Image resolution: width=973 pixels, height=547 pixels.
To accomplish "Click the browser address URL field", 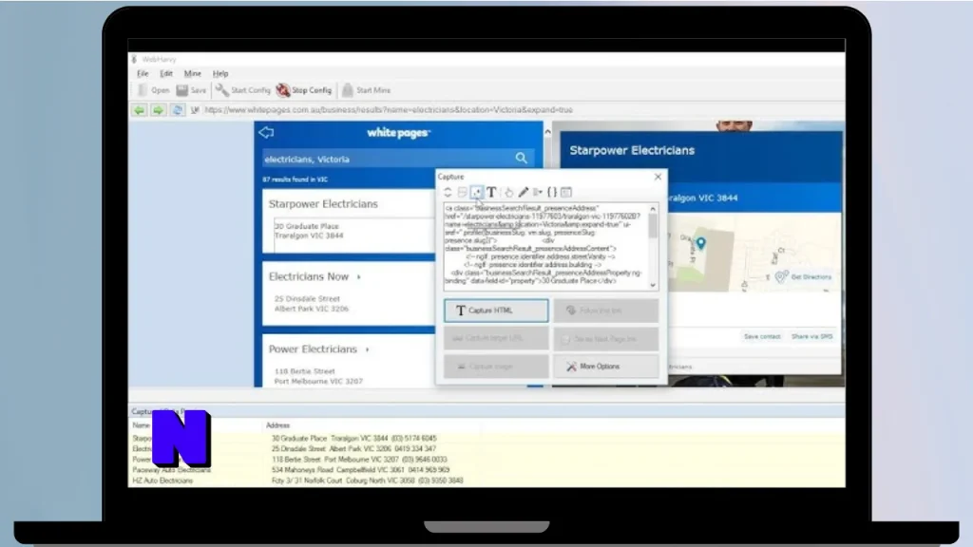I will [522, 110].
